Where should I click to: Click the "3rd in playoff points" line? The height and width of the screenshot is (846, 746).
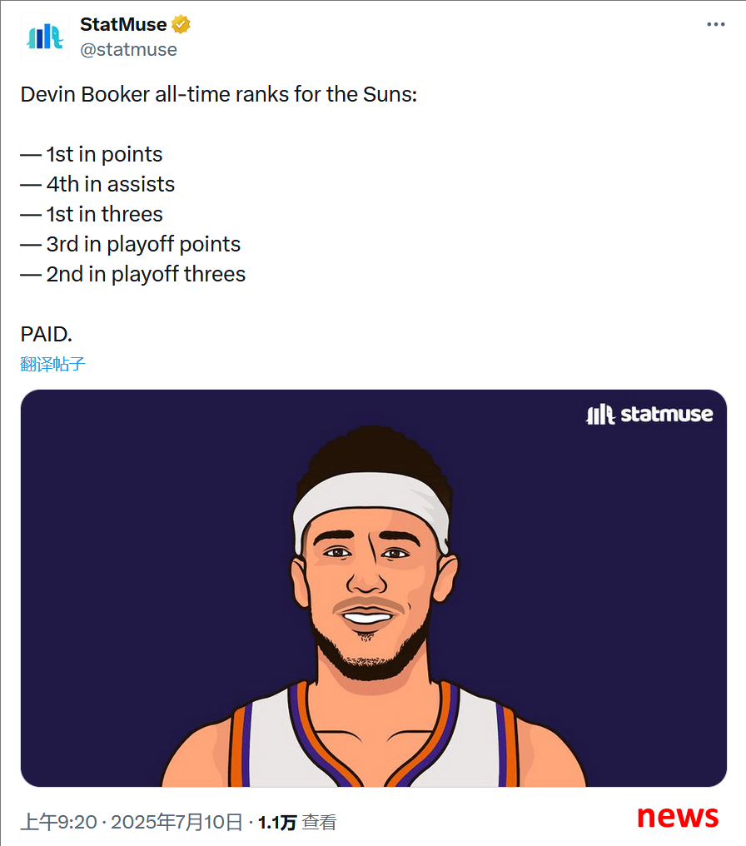(131, 245)
